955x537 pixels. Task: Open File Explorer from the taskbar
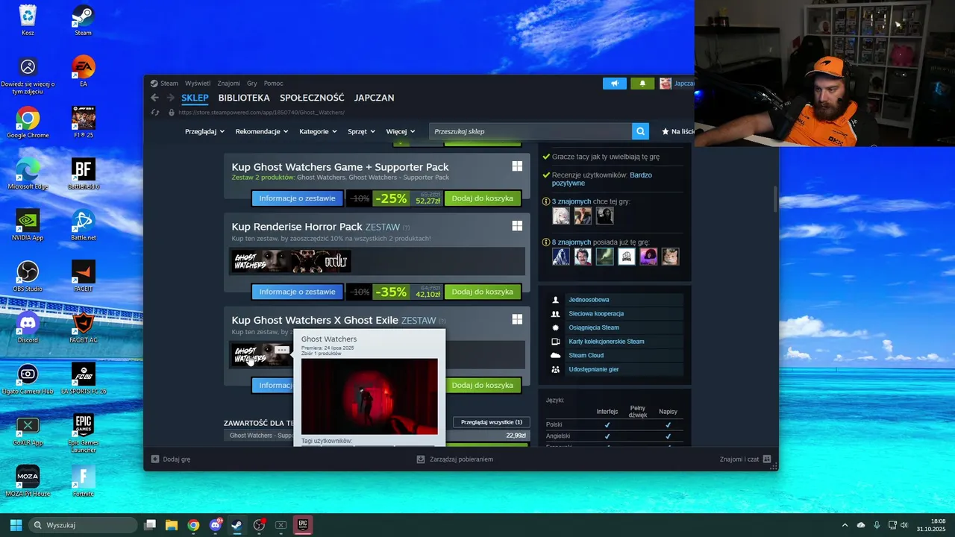[x=172, y=525]
